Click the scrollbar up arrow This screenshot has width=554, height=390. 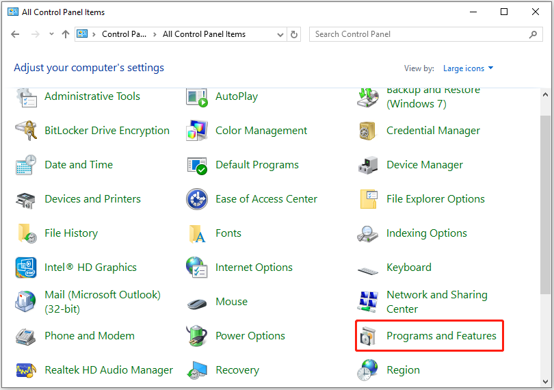[x=545, y=94]
